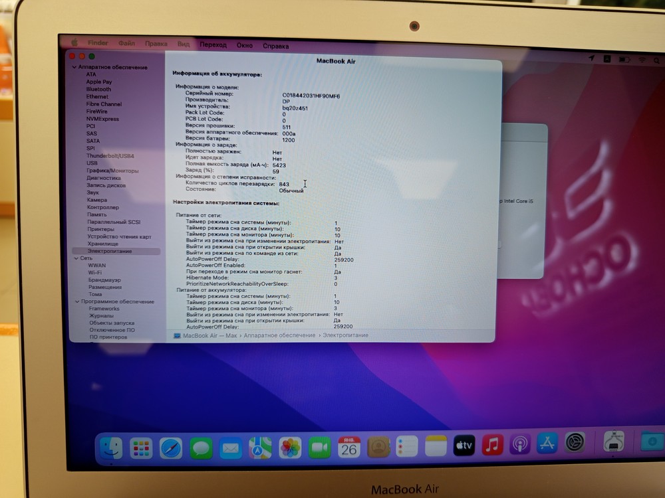Viewport: 665px width, 498px height.
Task: Launch Apple TV from the Dock
Action: [x=464, y=445]
